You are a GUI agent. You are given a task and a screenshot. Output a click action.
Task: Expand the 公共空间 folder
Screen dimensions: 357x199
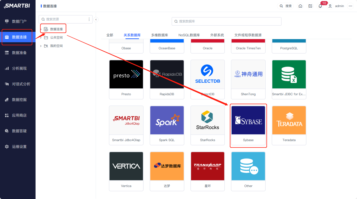coord(41,38)
